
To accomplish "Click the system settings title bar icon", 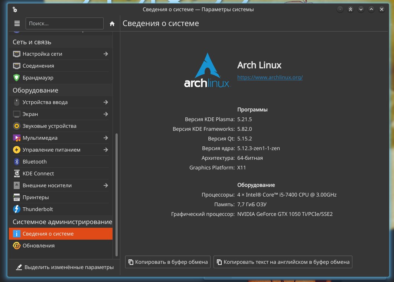I will (x=15, y=10).
